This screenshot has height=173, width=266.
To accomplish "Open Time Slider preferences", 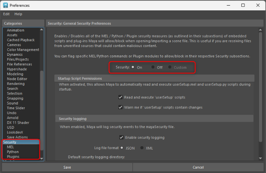I will coord(16,108).
